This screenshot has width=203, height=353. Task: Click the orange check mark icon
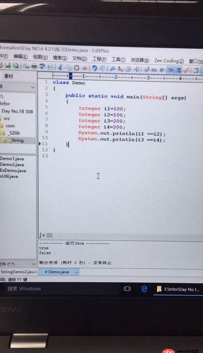pos(186,71)
